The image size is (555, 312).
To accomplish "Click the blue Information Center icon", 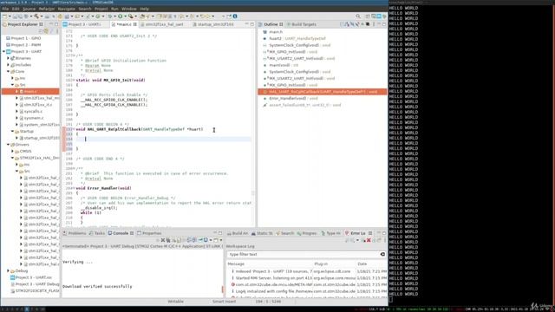I will [x=235, y=16].
